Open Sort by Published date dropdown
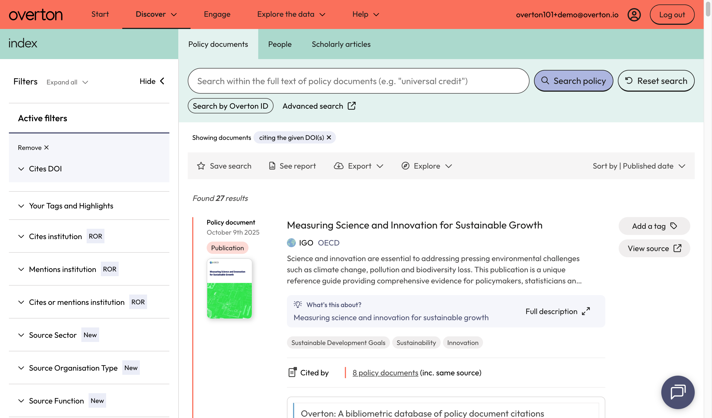The image size is (712, 418). 639,166
